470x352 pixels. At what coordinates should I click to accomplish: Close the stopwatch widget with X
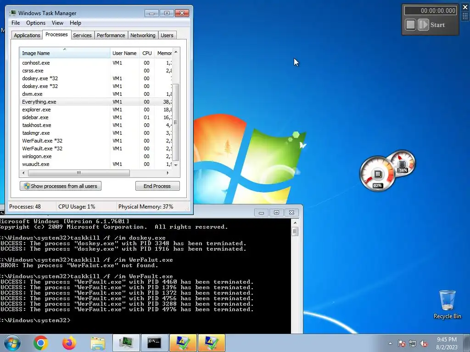tap(465, 7)
